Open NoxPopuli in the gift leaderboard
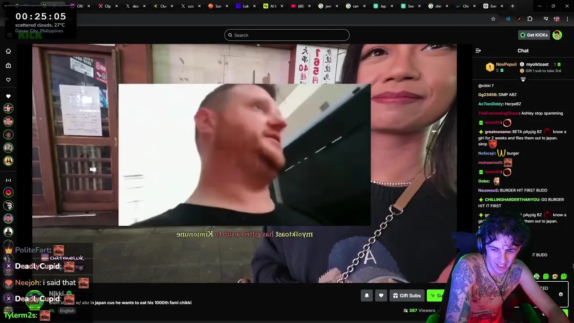Image resolution: width=574 pixels, height=323 pixels. coord(506,64)
